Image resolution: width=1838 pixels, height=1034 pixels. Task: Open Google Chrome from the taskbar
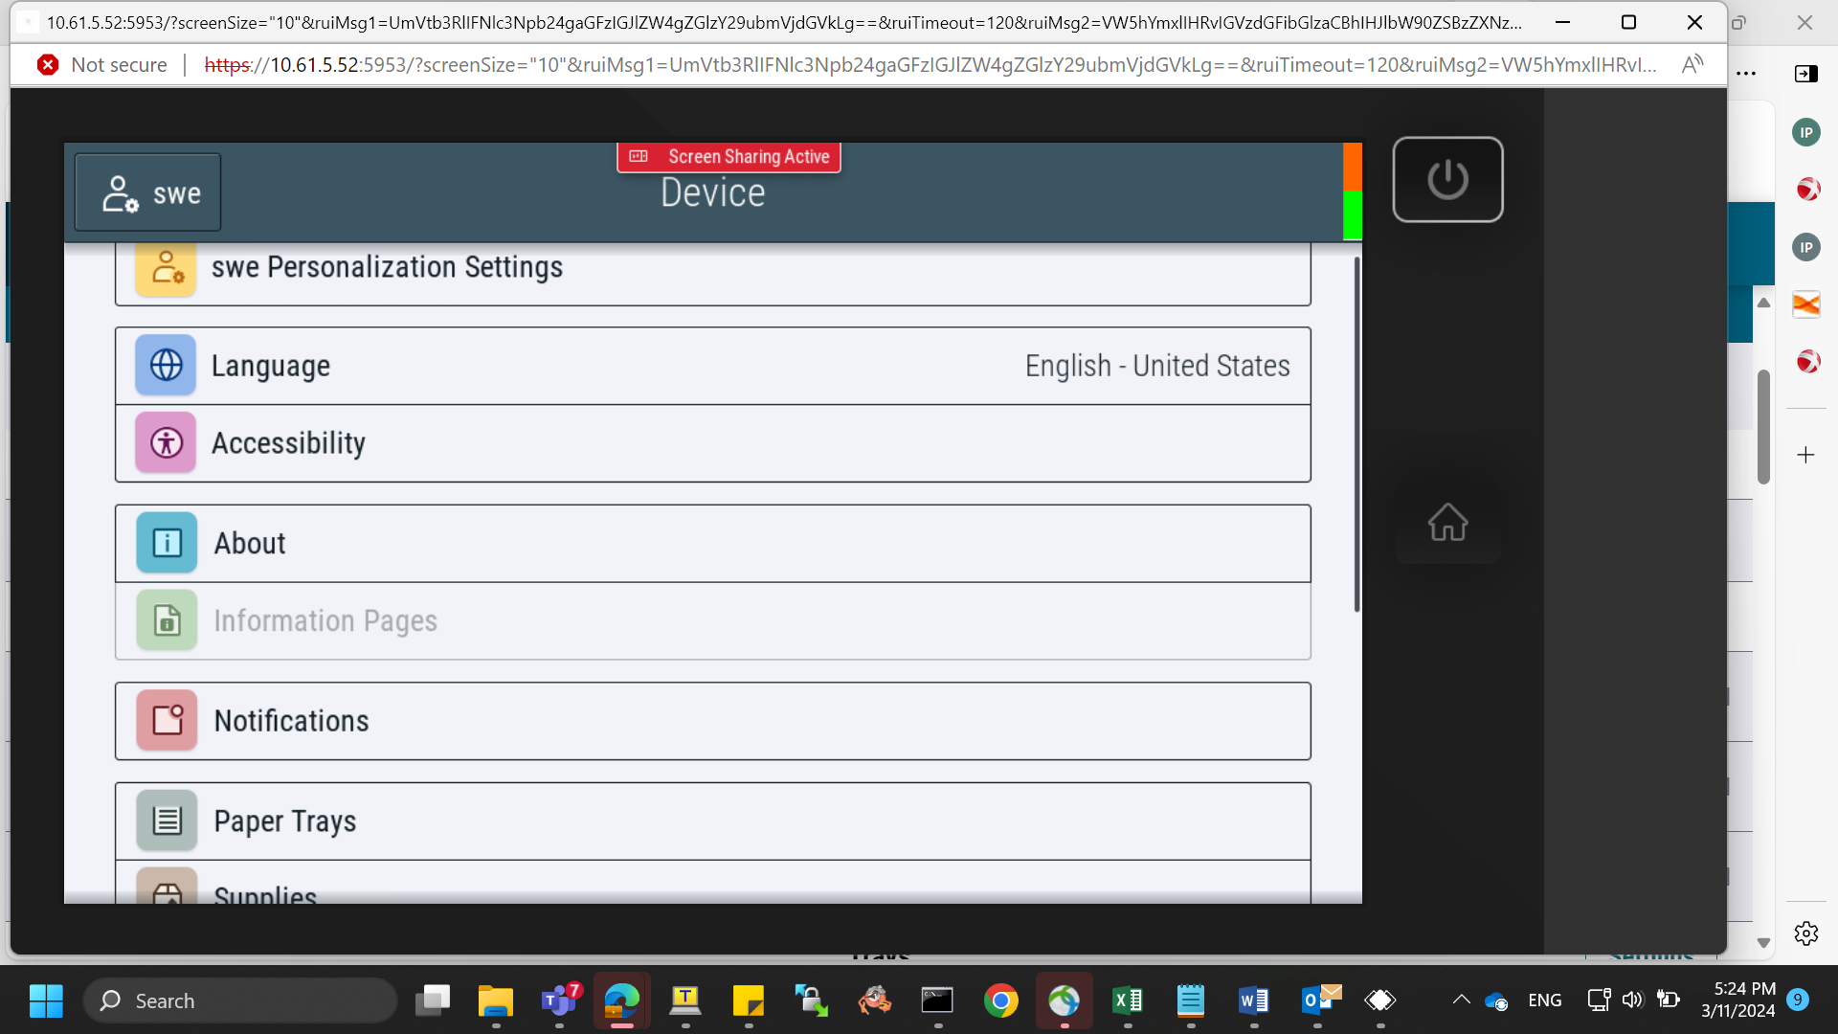tap(1000, 1000)
